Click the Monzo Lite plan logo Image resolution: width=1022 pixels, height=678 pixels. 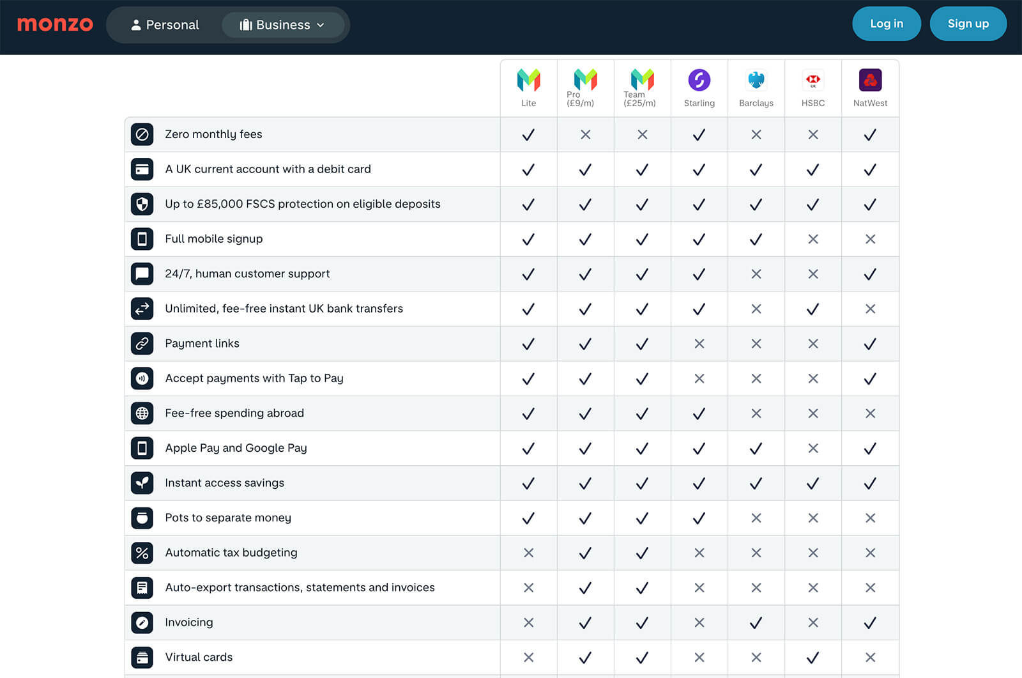pyautogui.click(x=528, y=81)
